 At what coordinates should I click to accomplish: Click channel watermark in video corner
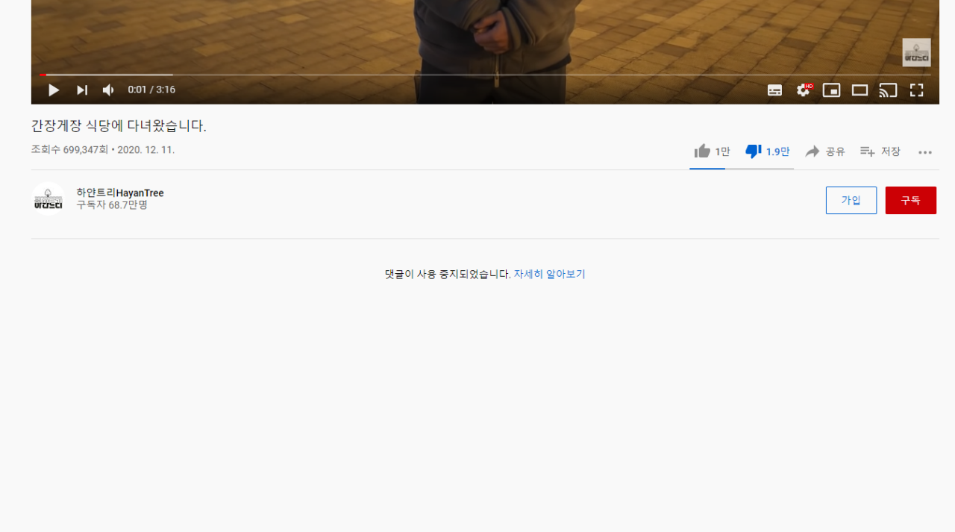[x=916, y=52]
